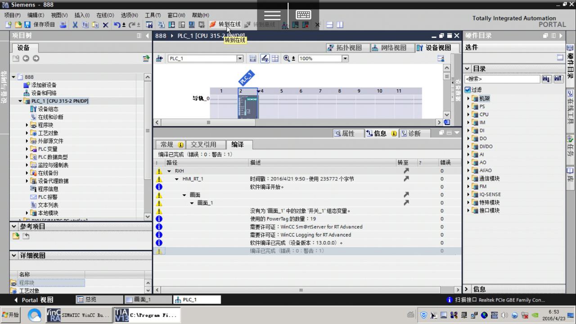Open the 选项(N) menu
The width and height of the screenshot is (576, 324).
click(129, 15)
